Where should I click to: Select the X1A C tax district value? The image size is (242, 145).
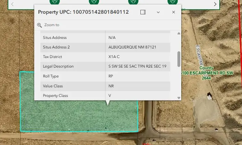click(114, 57)
